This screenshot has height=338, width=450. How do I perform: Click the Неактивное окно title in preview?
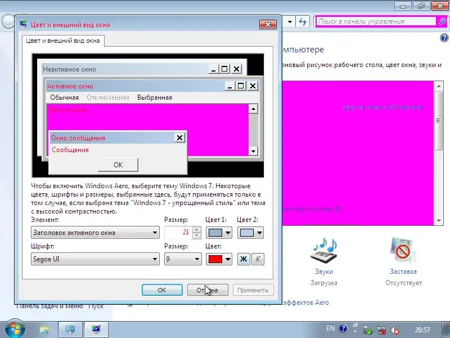tap(69, 69)
